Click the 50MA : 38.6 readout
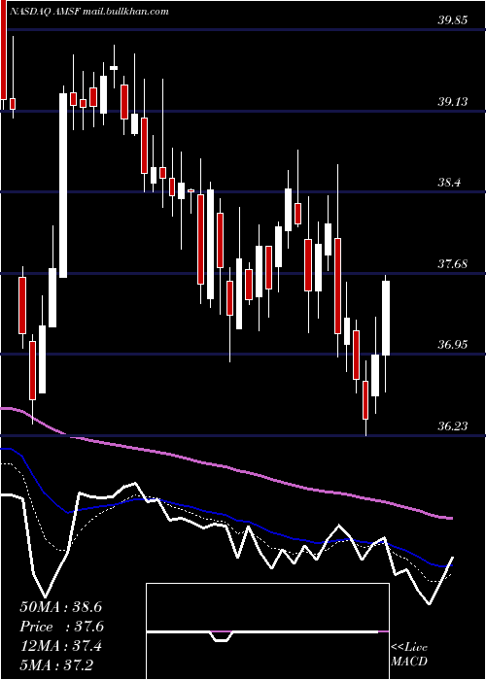The width and height of the screenshot is (486, 680). [60, 607]
